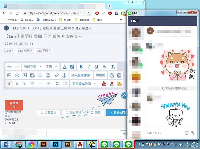Open the font color (A) tool
This screenshot has width=200, height=149.
coord(65,66)
